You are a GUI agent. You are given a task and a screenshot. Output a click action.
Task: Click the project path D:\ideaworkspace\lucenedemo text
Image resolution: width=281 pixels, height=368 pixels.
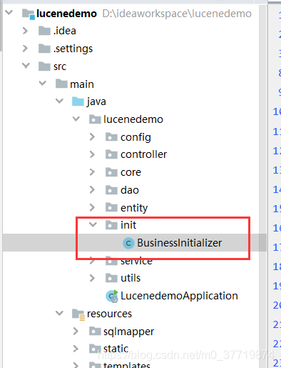click(177, 14)
